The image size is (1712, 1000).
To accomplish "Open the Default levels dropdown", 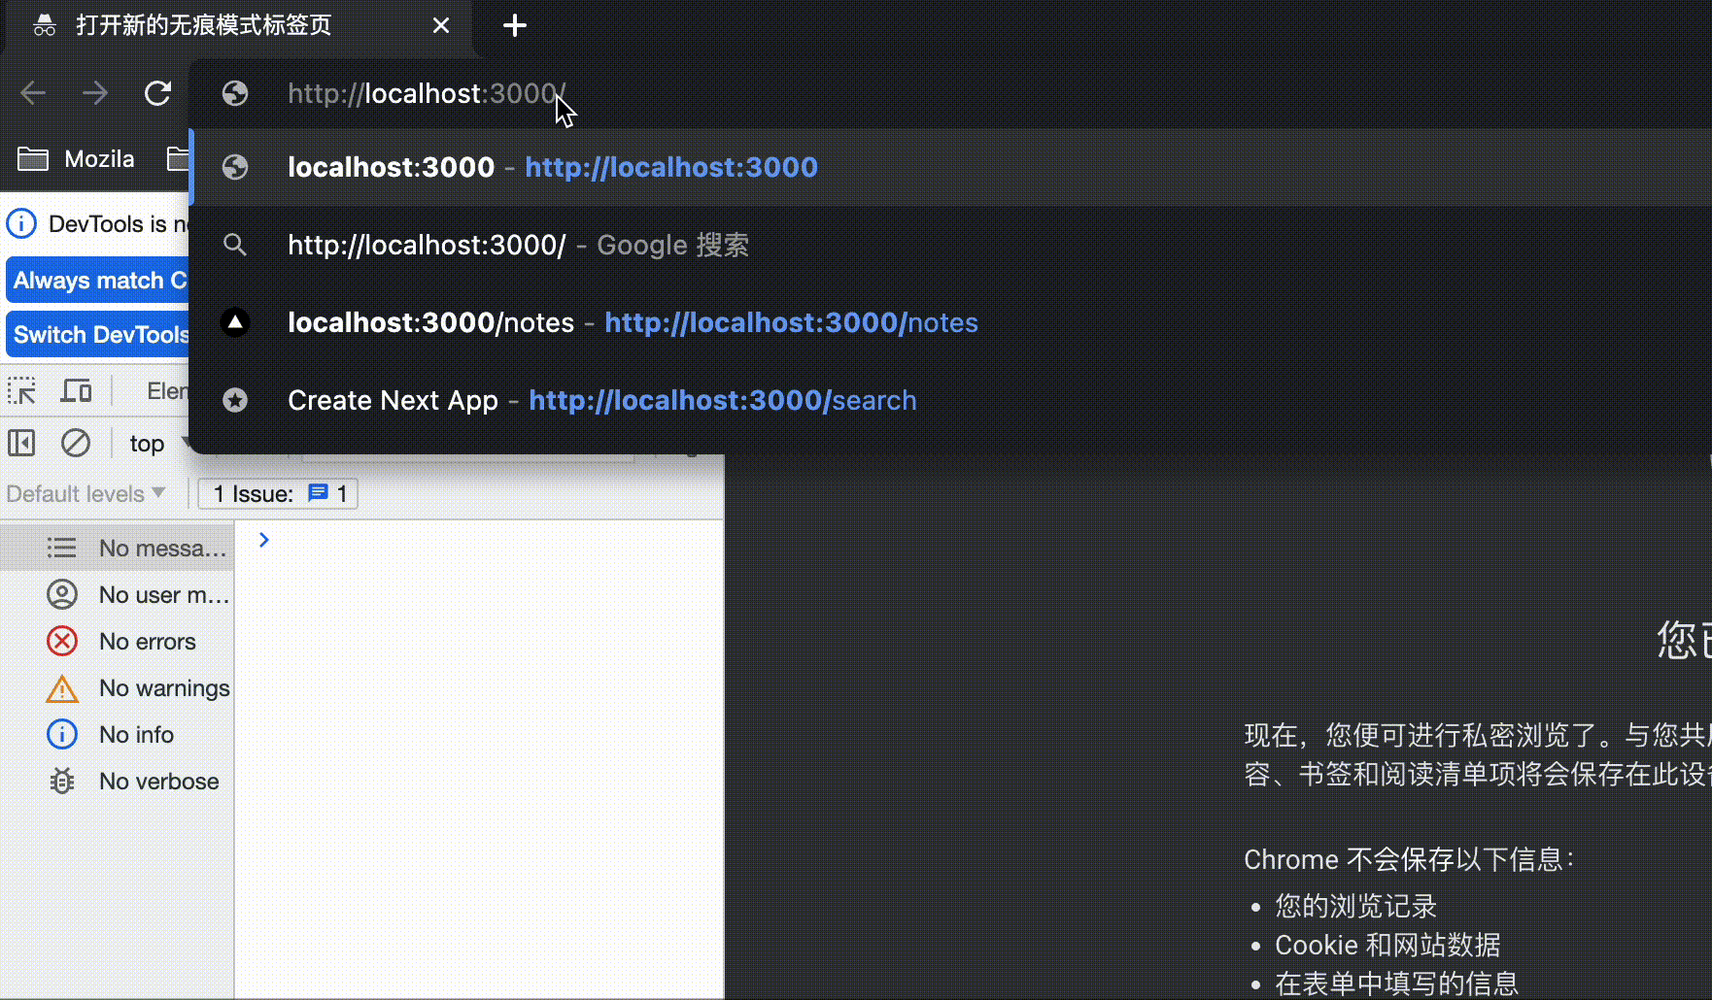I will [x=86, y=493].
